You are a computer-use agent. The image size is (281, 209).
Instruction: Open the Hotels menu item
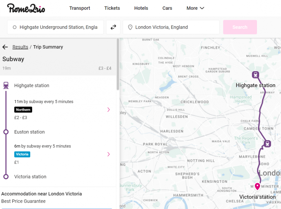pyautogui.click(x=141, y=8)
